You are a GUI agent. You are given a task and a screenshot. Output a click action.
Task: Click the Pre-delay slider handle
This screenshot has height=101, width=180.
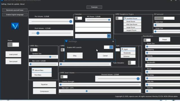pos(147,78)
